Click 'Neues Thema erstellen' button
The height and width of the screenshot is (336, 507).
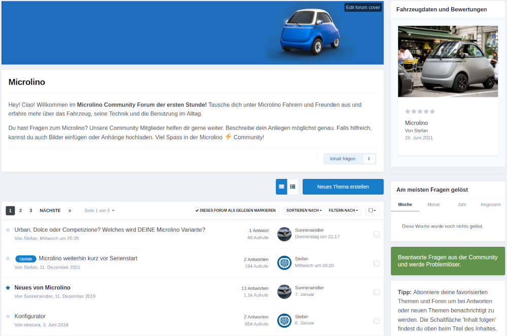343,186
